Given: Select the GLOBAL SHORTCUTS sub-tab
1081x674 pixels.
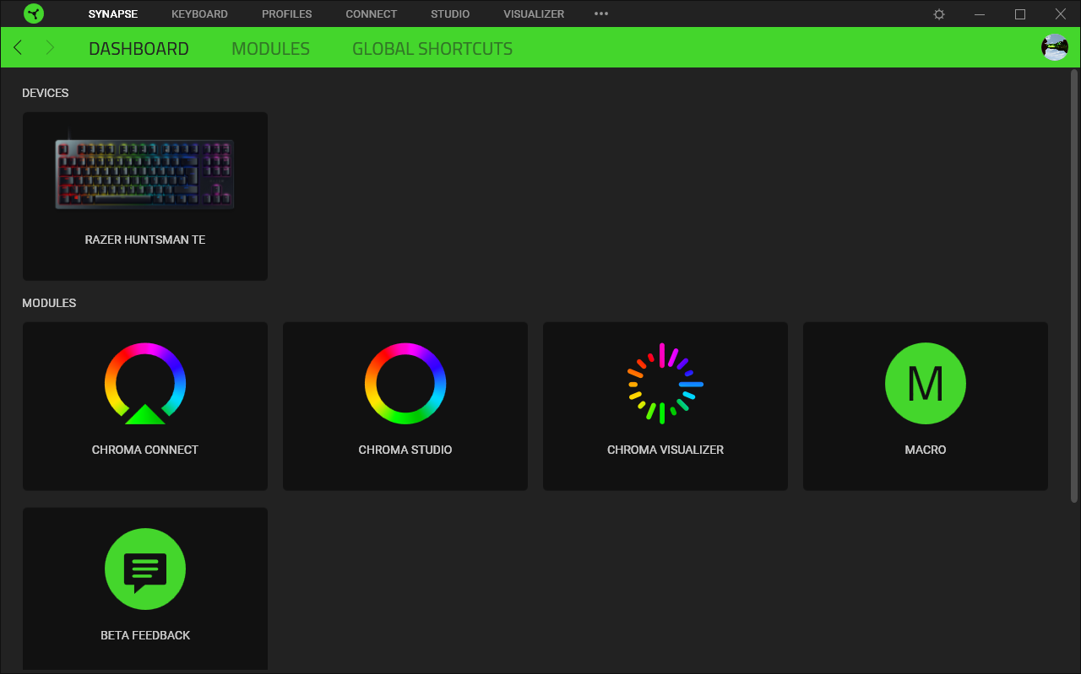Looking at the screenshot, I should coord(432,49).
